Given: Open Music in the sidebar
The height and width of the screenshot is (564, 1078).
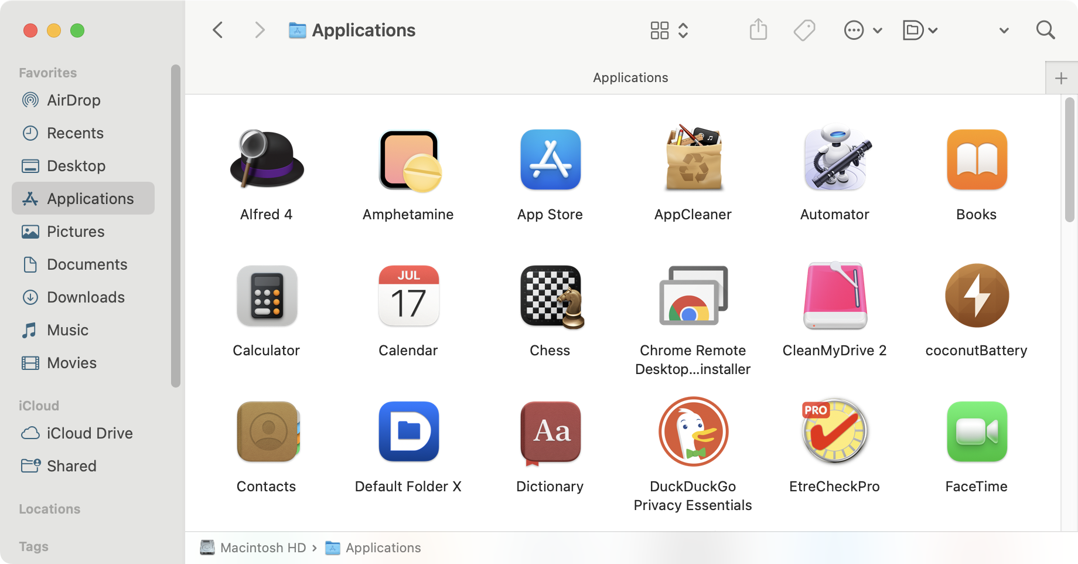Looking at the screenshot, I should pos(83,330).
